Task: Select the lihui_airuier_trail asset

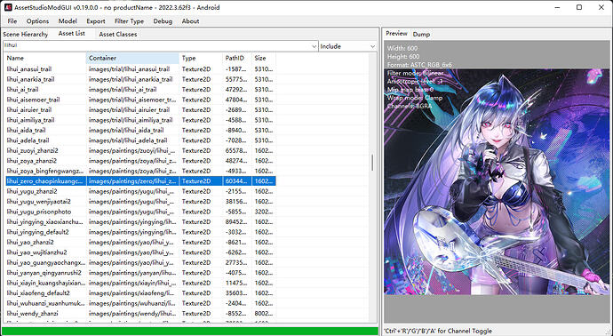Action: 140,110
